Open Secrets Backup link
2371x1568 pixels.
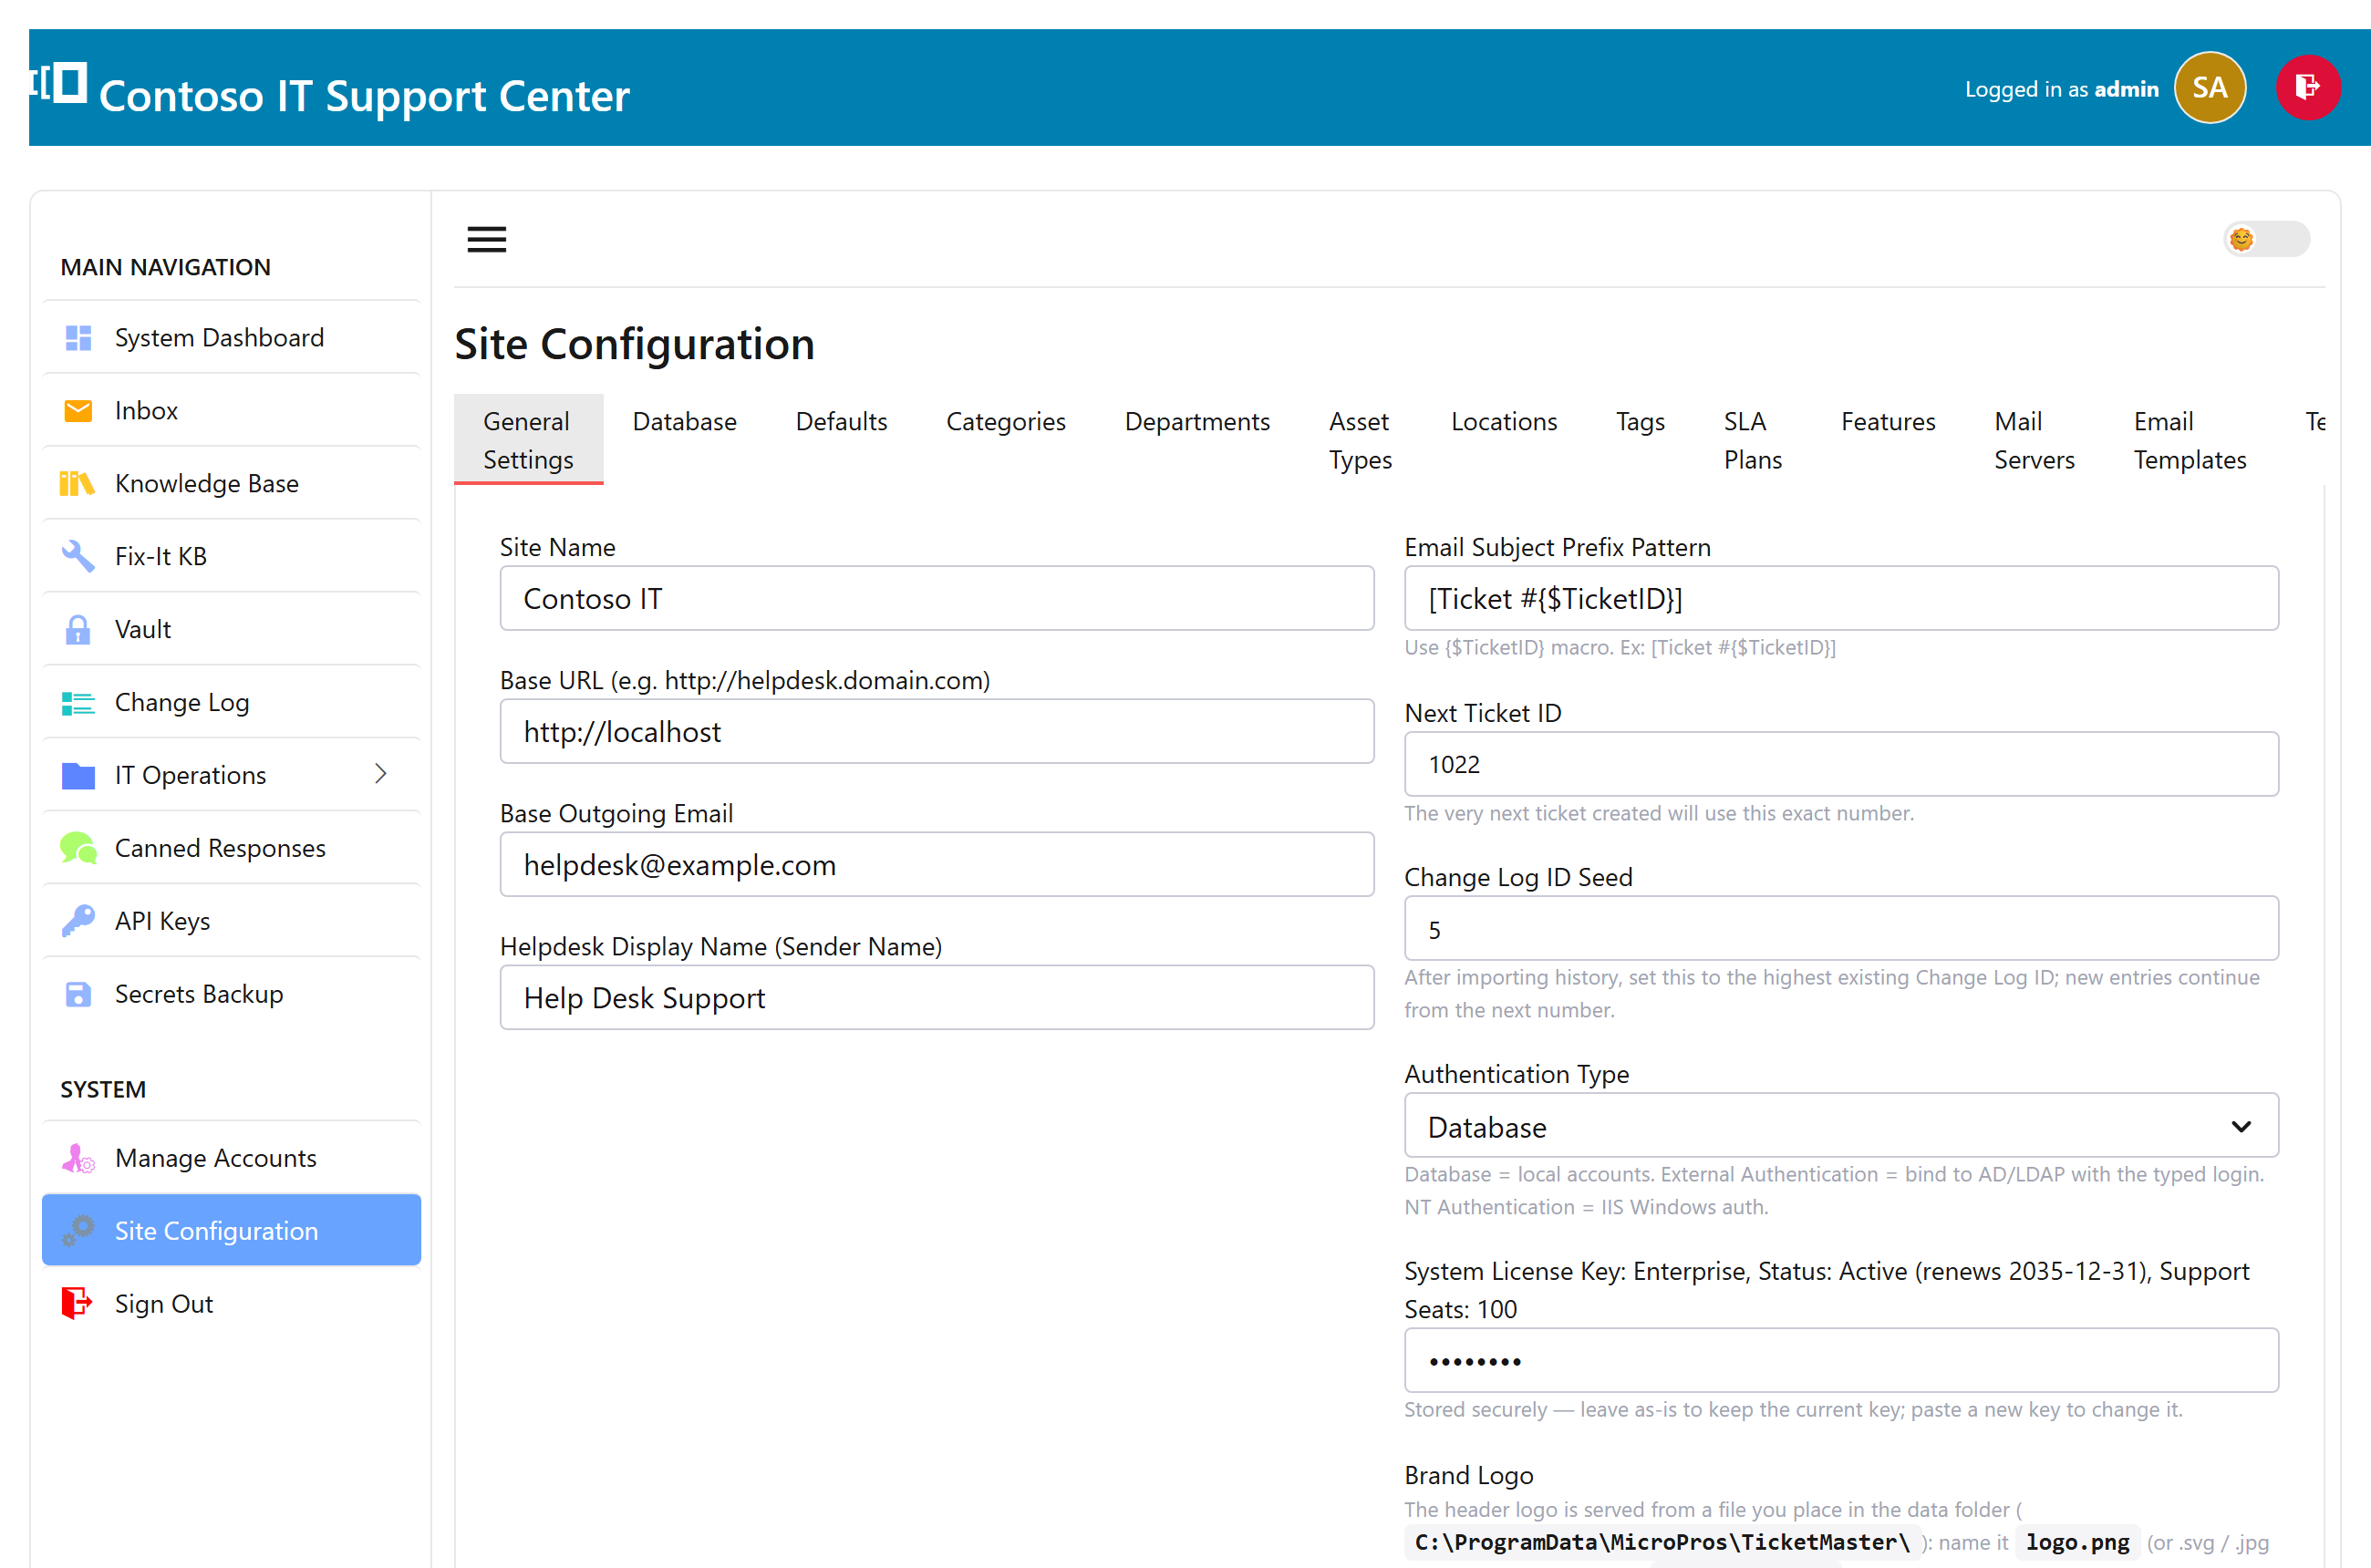click(231, 994)
